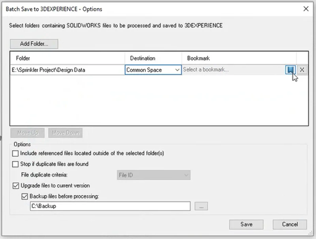The width and height of the screenshot is (316, 239).
Task: Remove the folder row with X button
Action: (x=302, y=70)
